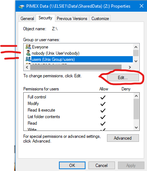Click the Apply button
The image size is (147, 171).
131,165
